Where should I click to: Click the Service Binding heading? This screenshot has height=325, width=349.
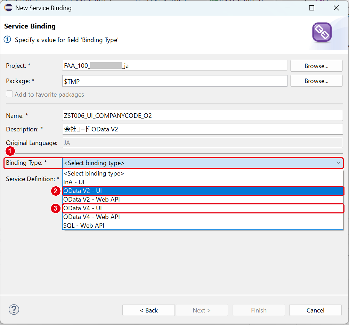[x=30, y=26]
